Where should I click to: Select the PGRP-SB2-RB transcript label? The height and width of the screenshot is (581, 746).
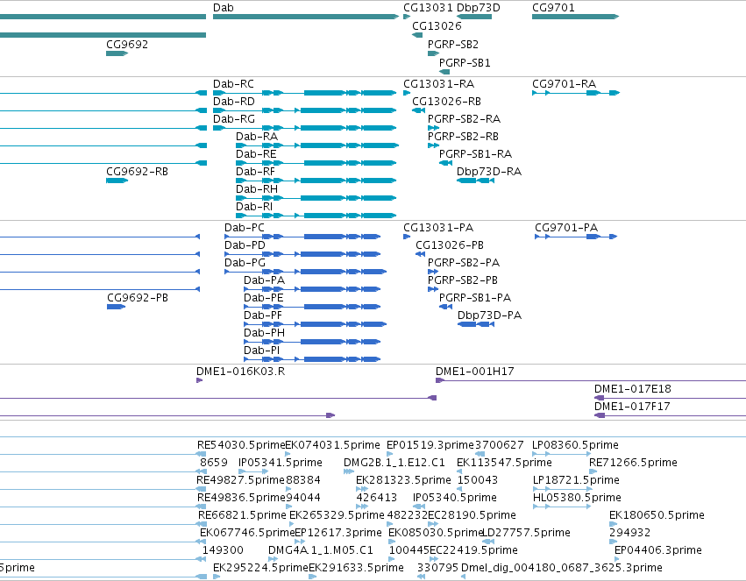pos(463,137)
